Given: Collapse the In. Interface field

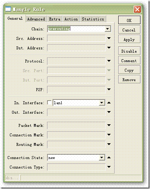Looking at the screenshot, I should coord(109,103).
